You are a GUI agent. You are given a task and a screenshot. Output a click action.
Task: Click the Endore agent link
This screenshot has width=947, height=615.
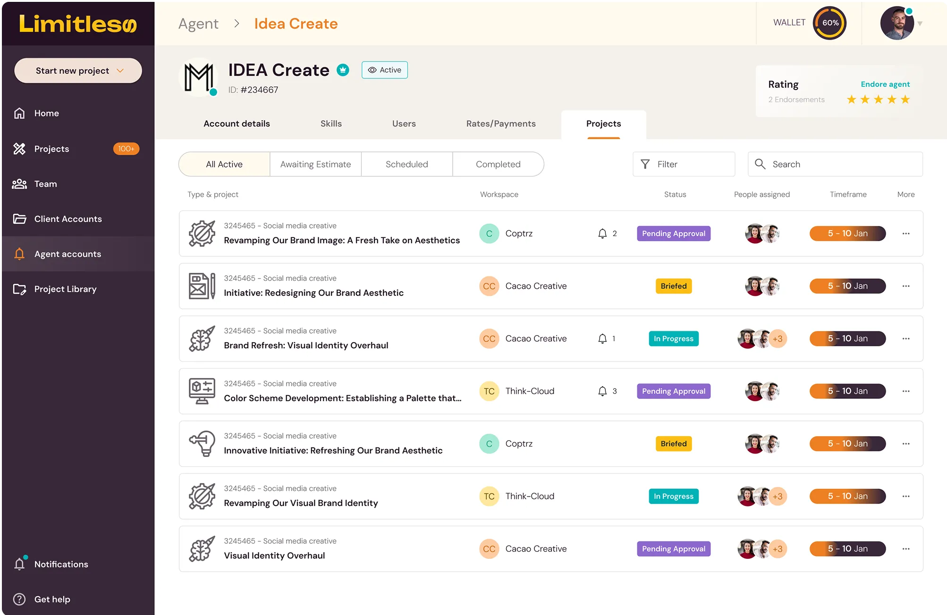[885, 84]
